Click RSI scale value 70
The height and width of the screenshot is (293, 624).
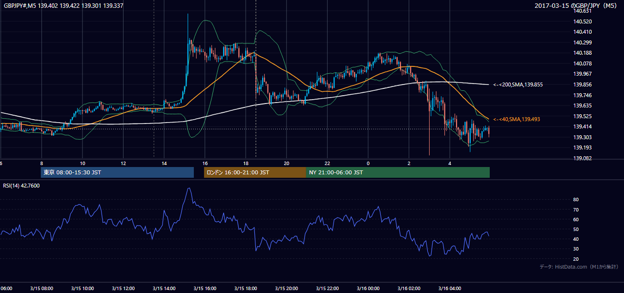(576, 209)
